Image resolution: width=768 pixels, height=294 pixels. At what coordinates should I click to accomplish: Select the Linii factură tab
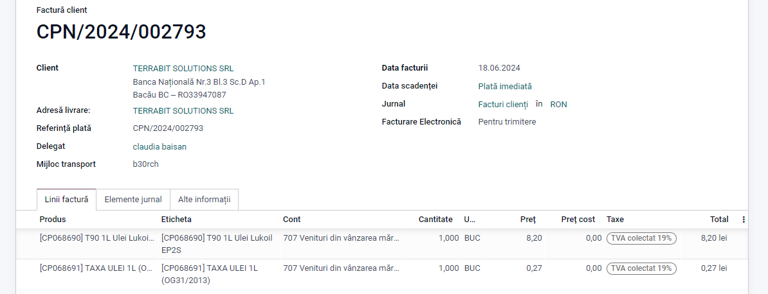pyautogui.click(x=67, y=200)
